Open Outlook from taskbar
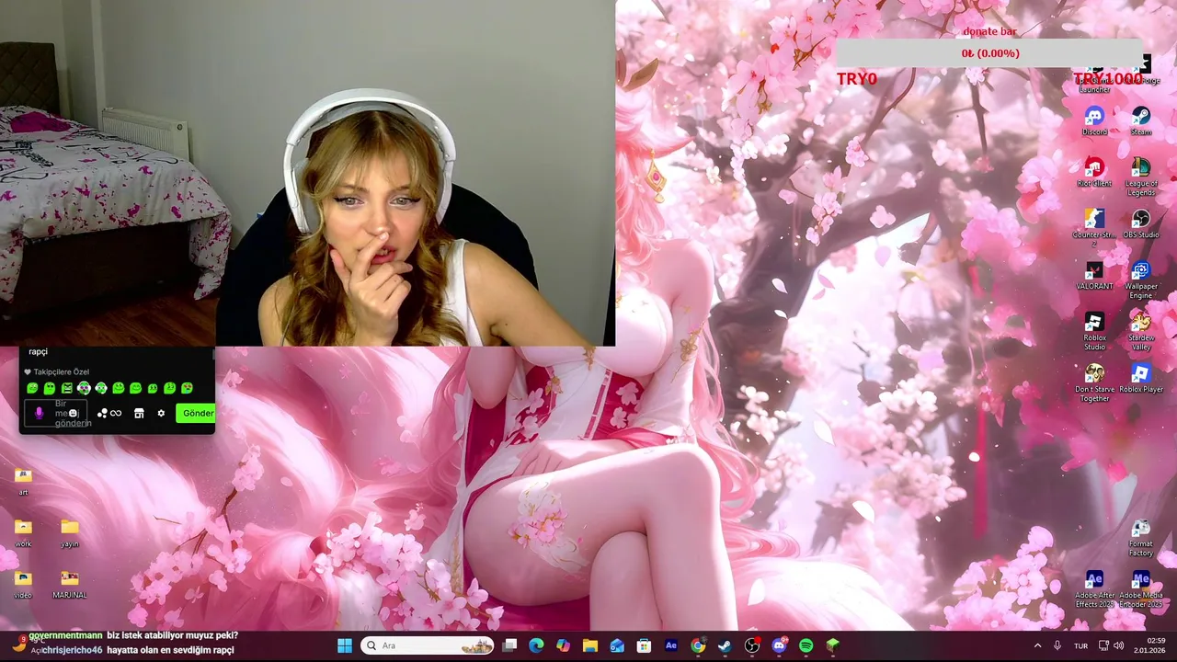The width and height of the screenshot is (1177, 662). tap(617, 645)
